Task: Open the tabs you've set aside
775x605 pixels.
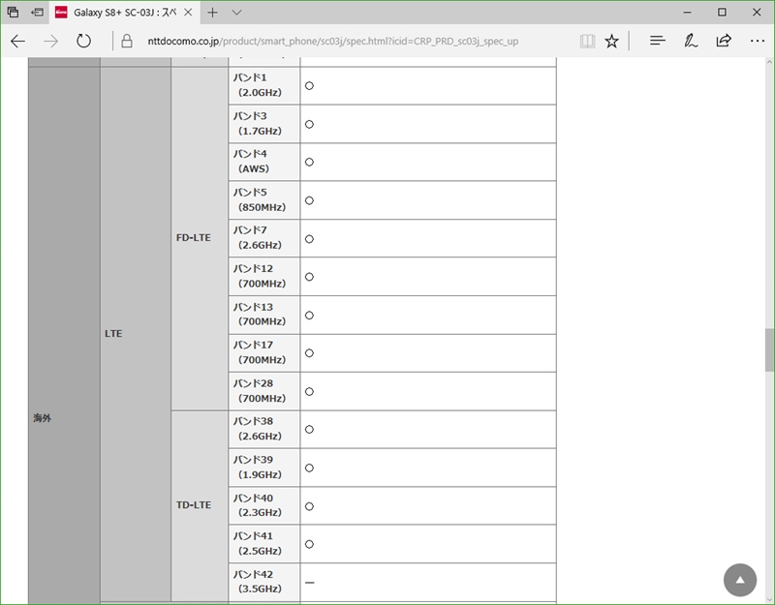Action: (14, 13)
